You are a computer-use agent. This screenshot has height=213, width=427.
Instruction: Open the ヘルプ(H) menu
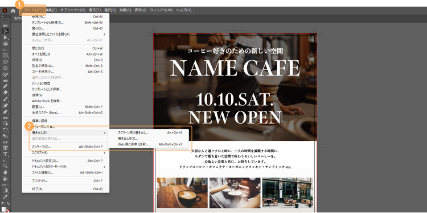pos(183,10)
